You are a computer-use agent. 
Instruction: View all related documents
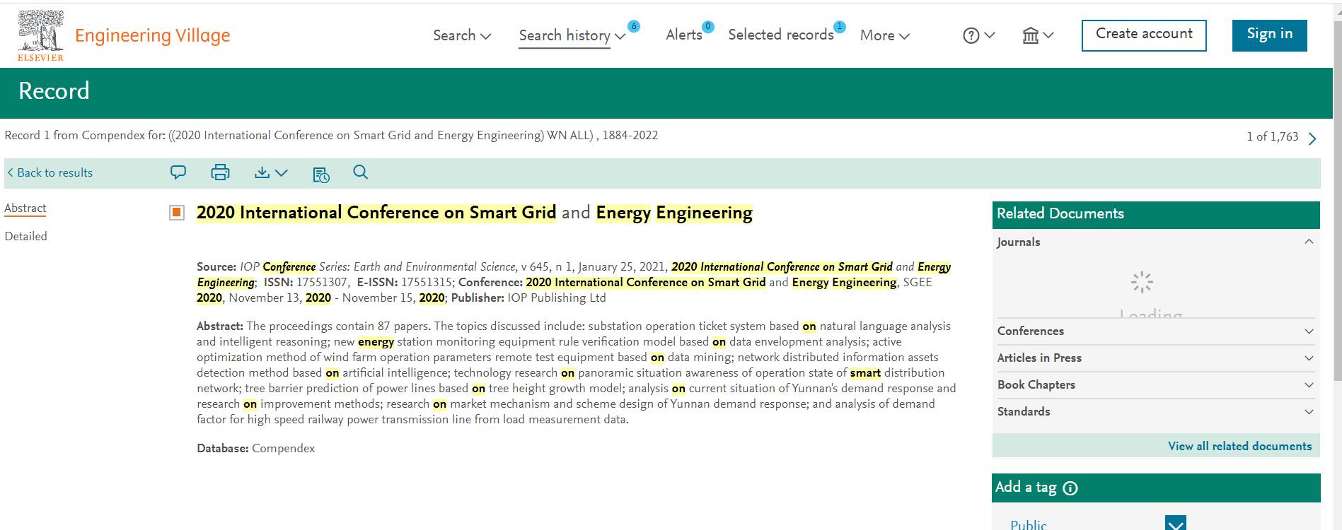pos(1239,446)
